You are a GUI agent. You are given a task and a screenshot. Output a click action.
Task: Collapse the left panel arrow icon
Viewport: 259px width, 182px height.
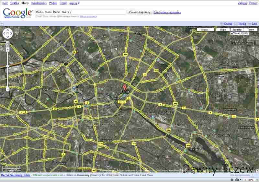(x=2, y=24)
